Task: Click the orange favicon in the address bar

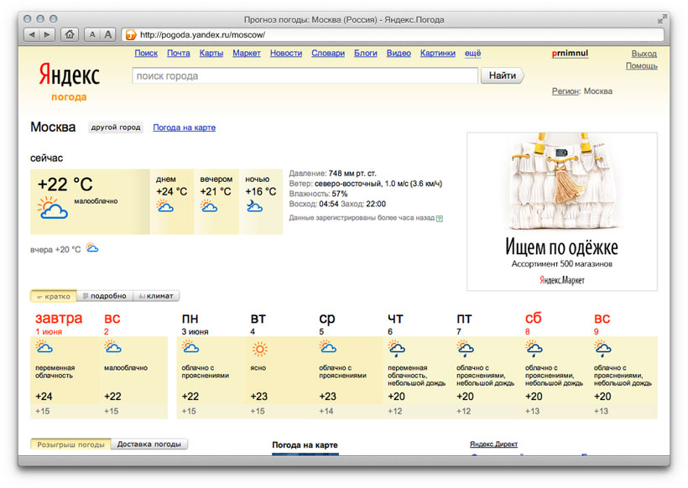Action: [x=129, y=34]
